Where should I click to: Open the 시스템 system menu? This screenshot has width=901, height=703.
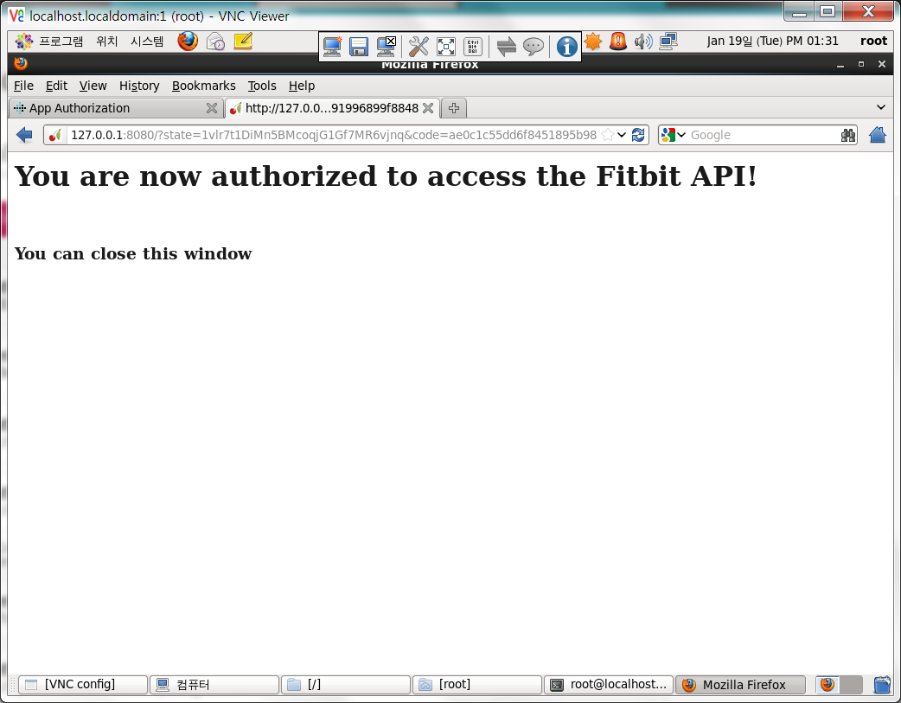click(147, 42)
